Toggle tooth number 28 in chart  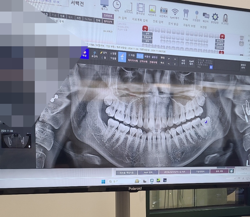tap(222, 36)
